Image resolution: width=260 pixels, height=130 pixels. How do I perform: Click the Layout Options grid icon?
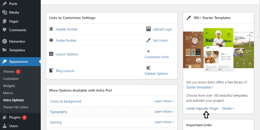point(51,54)
